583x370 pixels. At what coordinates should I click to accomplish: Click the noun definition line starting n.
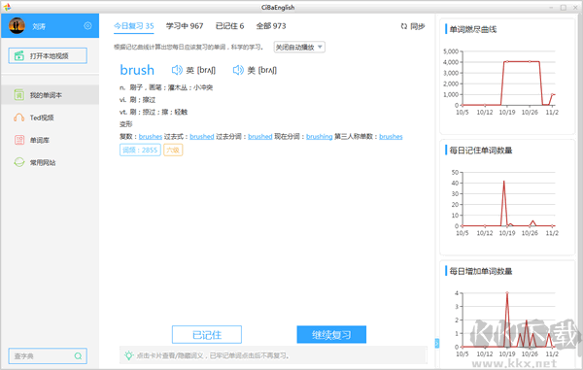(x=166, y=87)
